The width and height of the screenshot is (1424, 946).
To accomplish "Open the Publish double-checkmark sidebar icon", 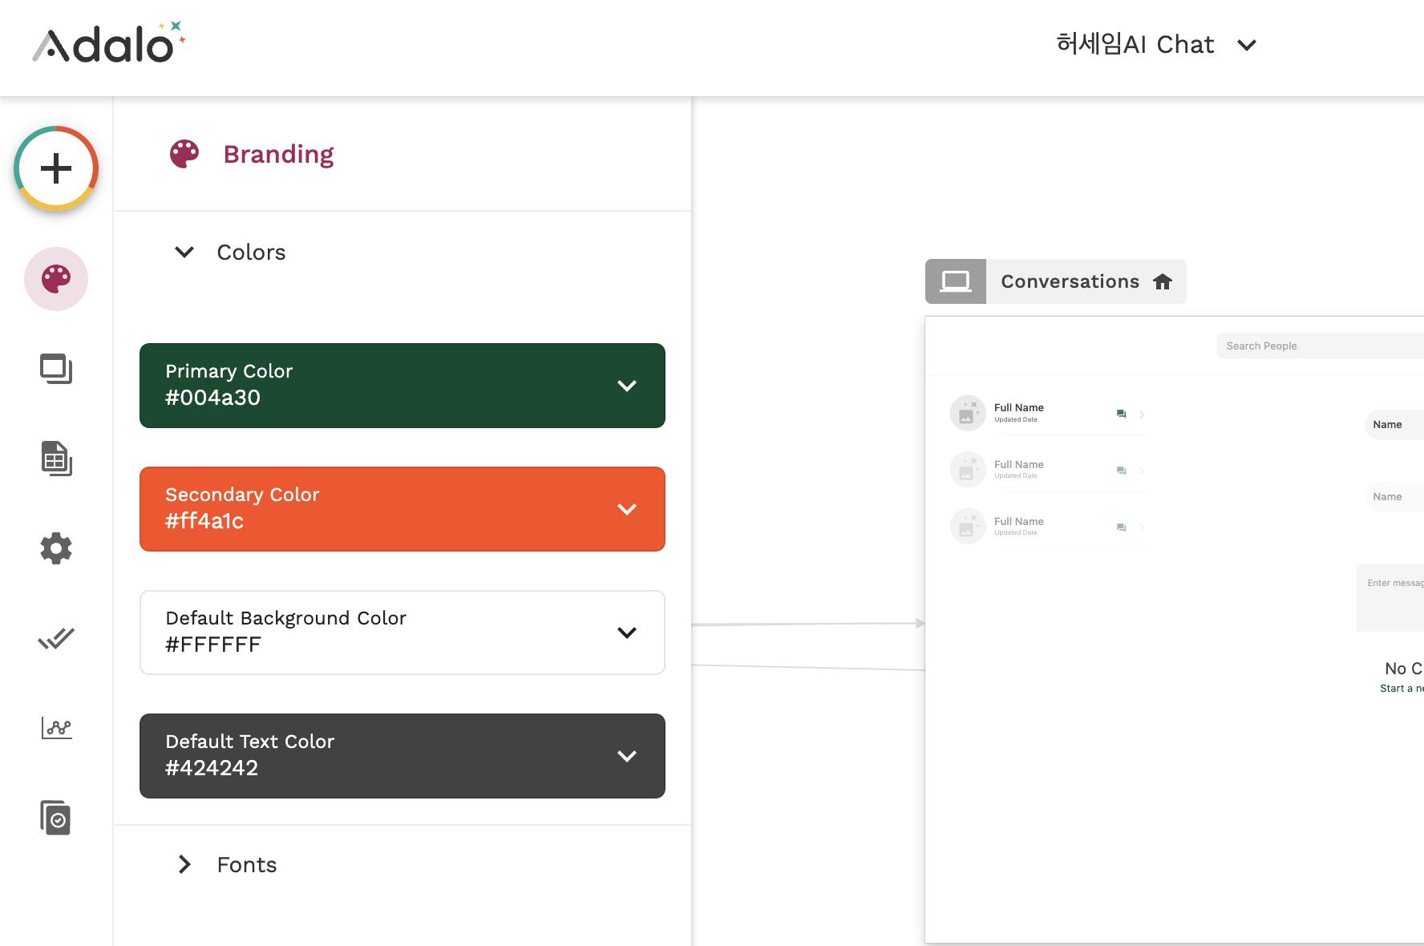I will pos(56,638).
